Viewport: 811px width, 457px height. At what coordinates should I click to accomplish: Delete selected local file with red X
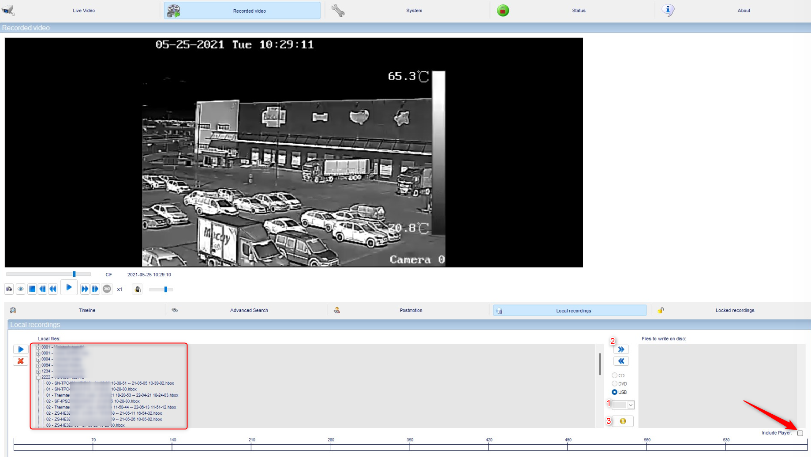coord(21,361)
